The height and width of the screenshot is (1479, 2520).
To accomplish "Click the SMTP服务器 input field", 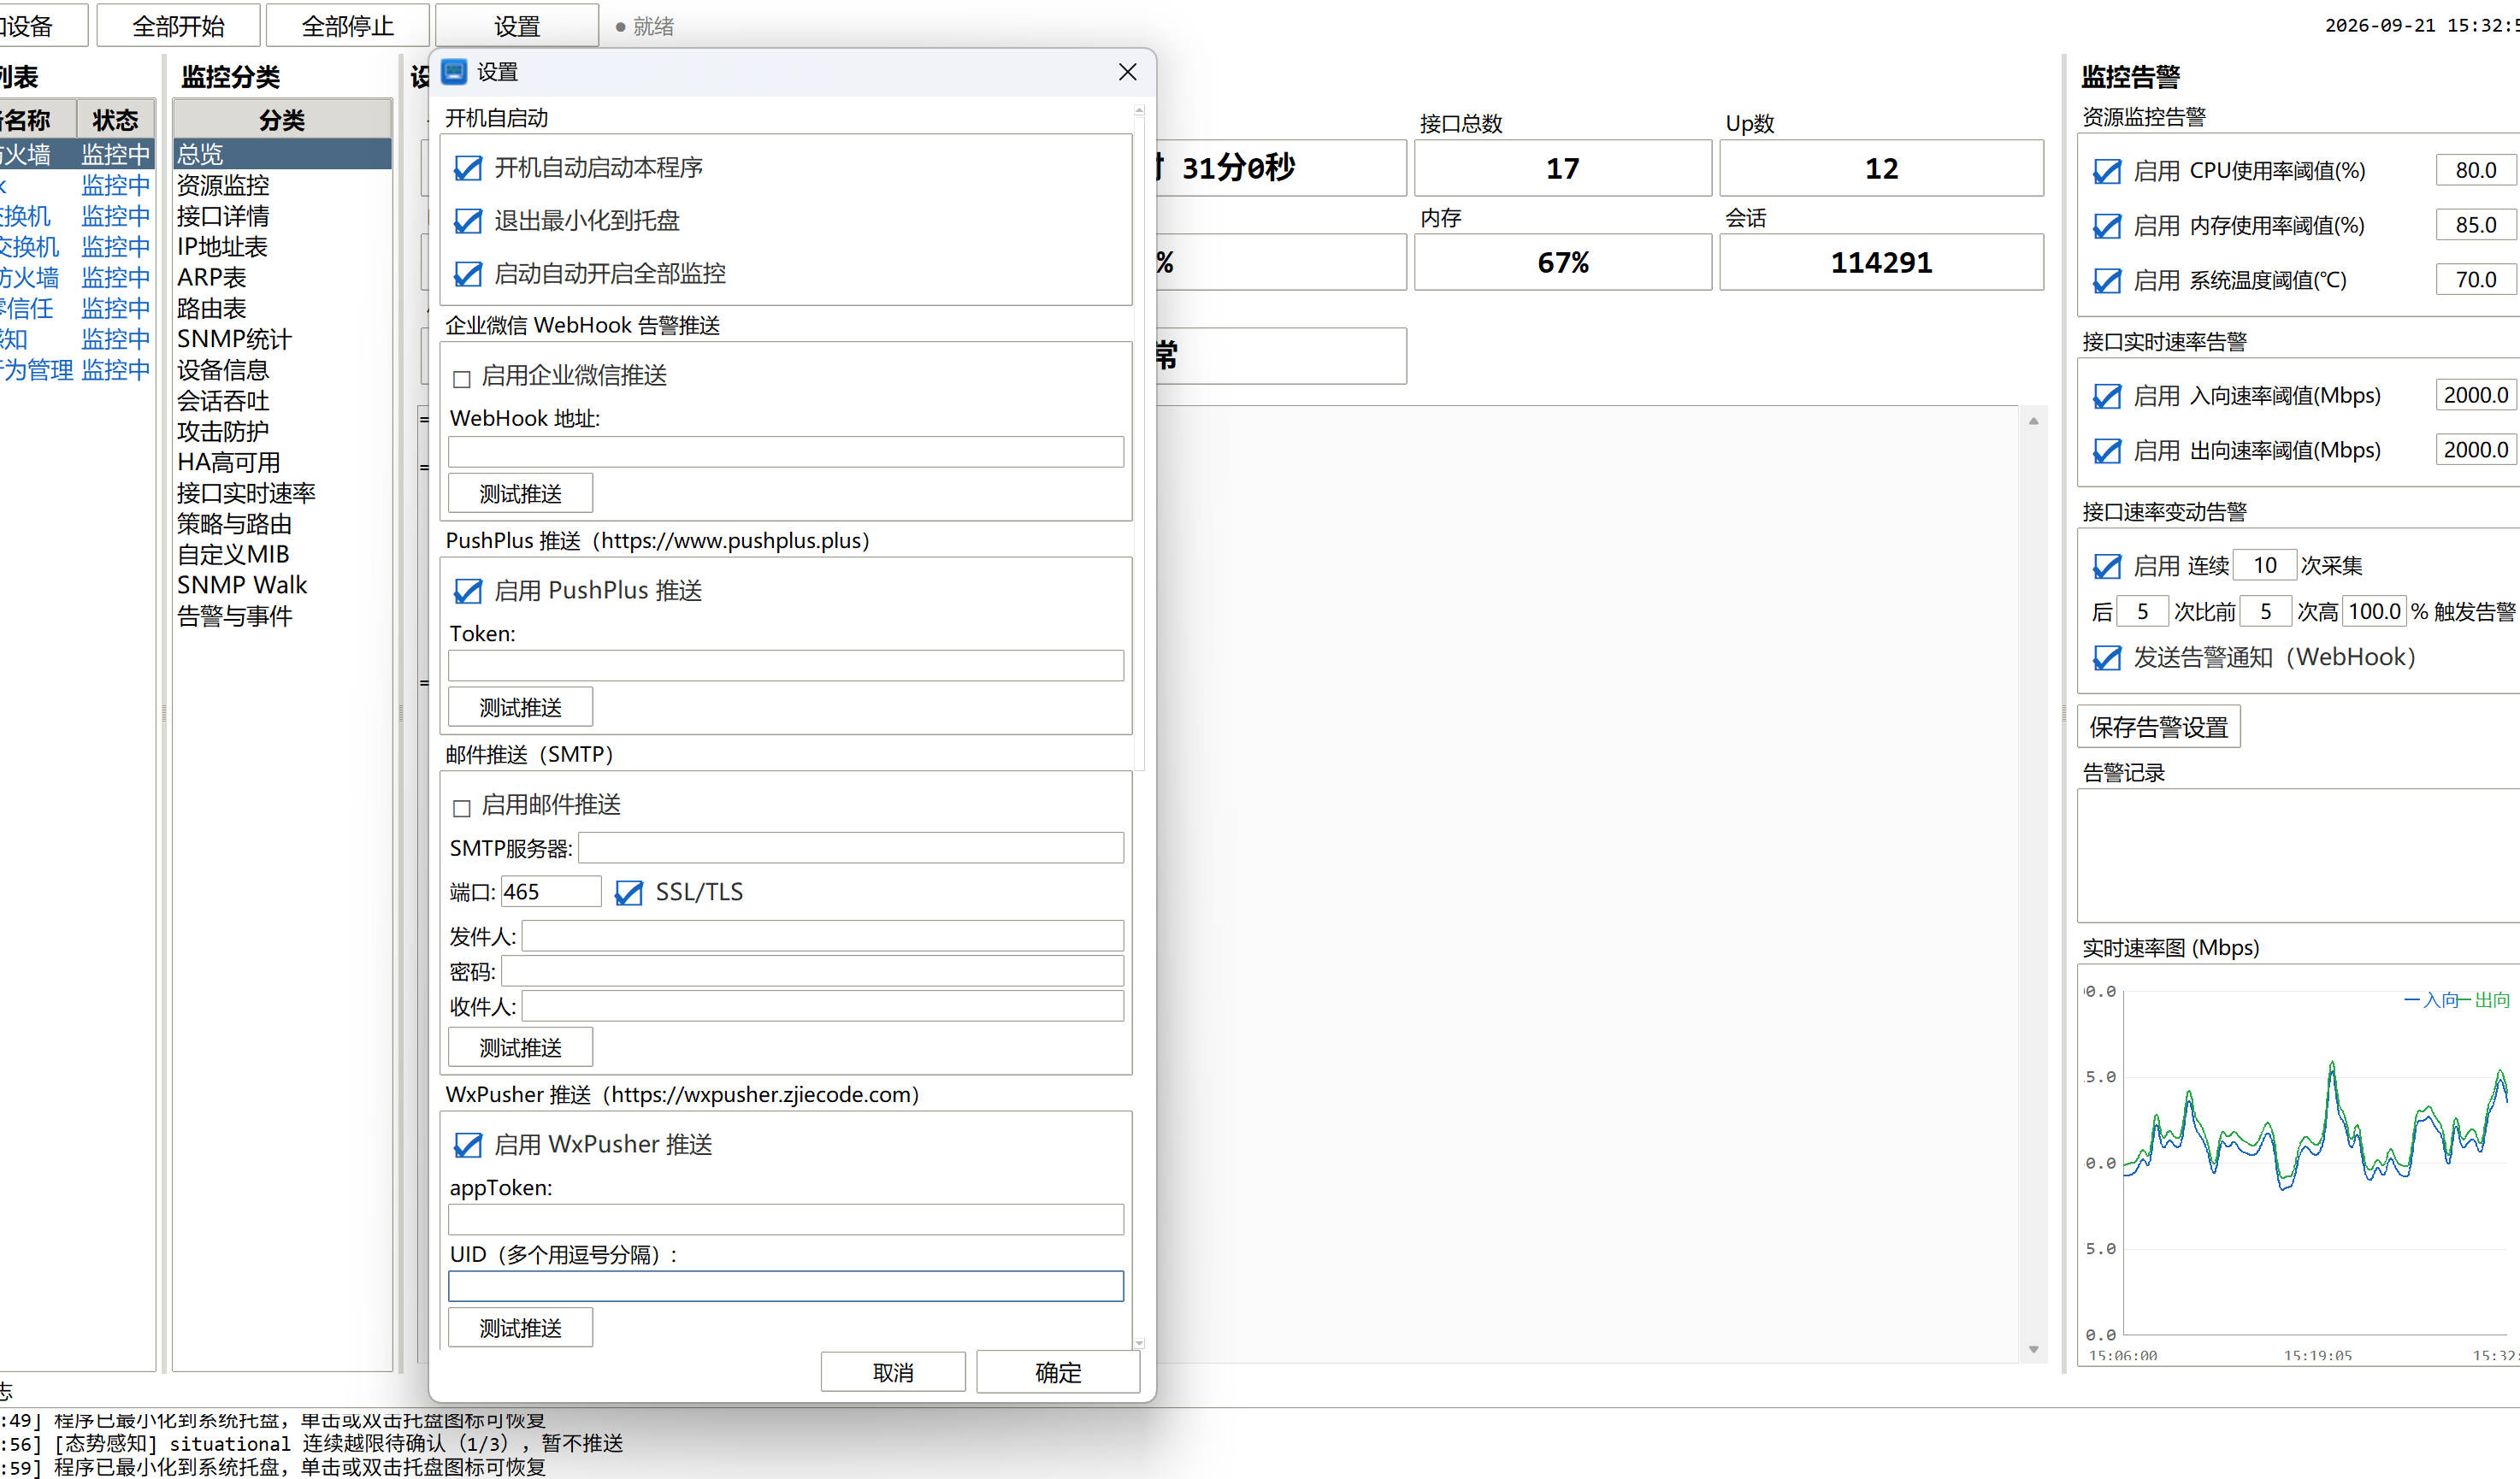I will coord(851,847).
